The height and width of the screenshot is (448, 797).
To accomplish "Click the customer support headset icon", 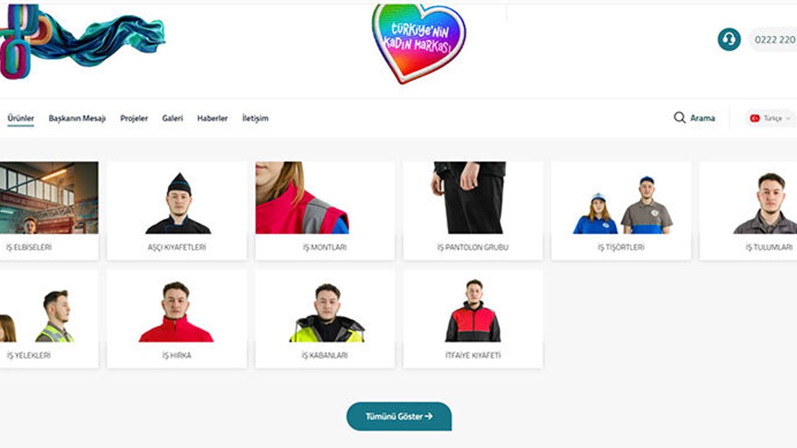I will 729,39.
